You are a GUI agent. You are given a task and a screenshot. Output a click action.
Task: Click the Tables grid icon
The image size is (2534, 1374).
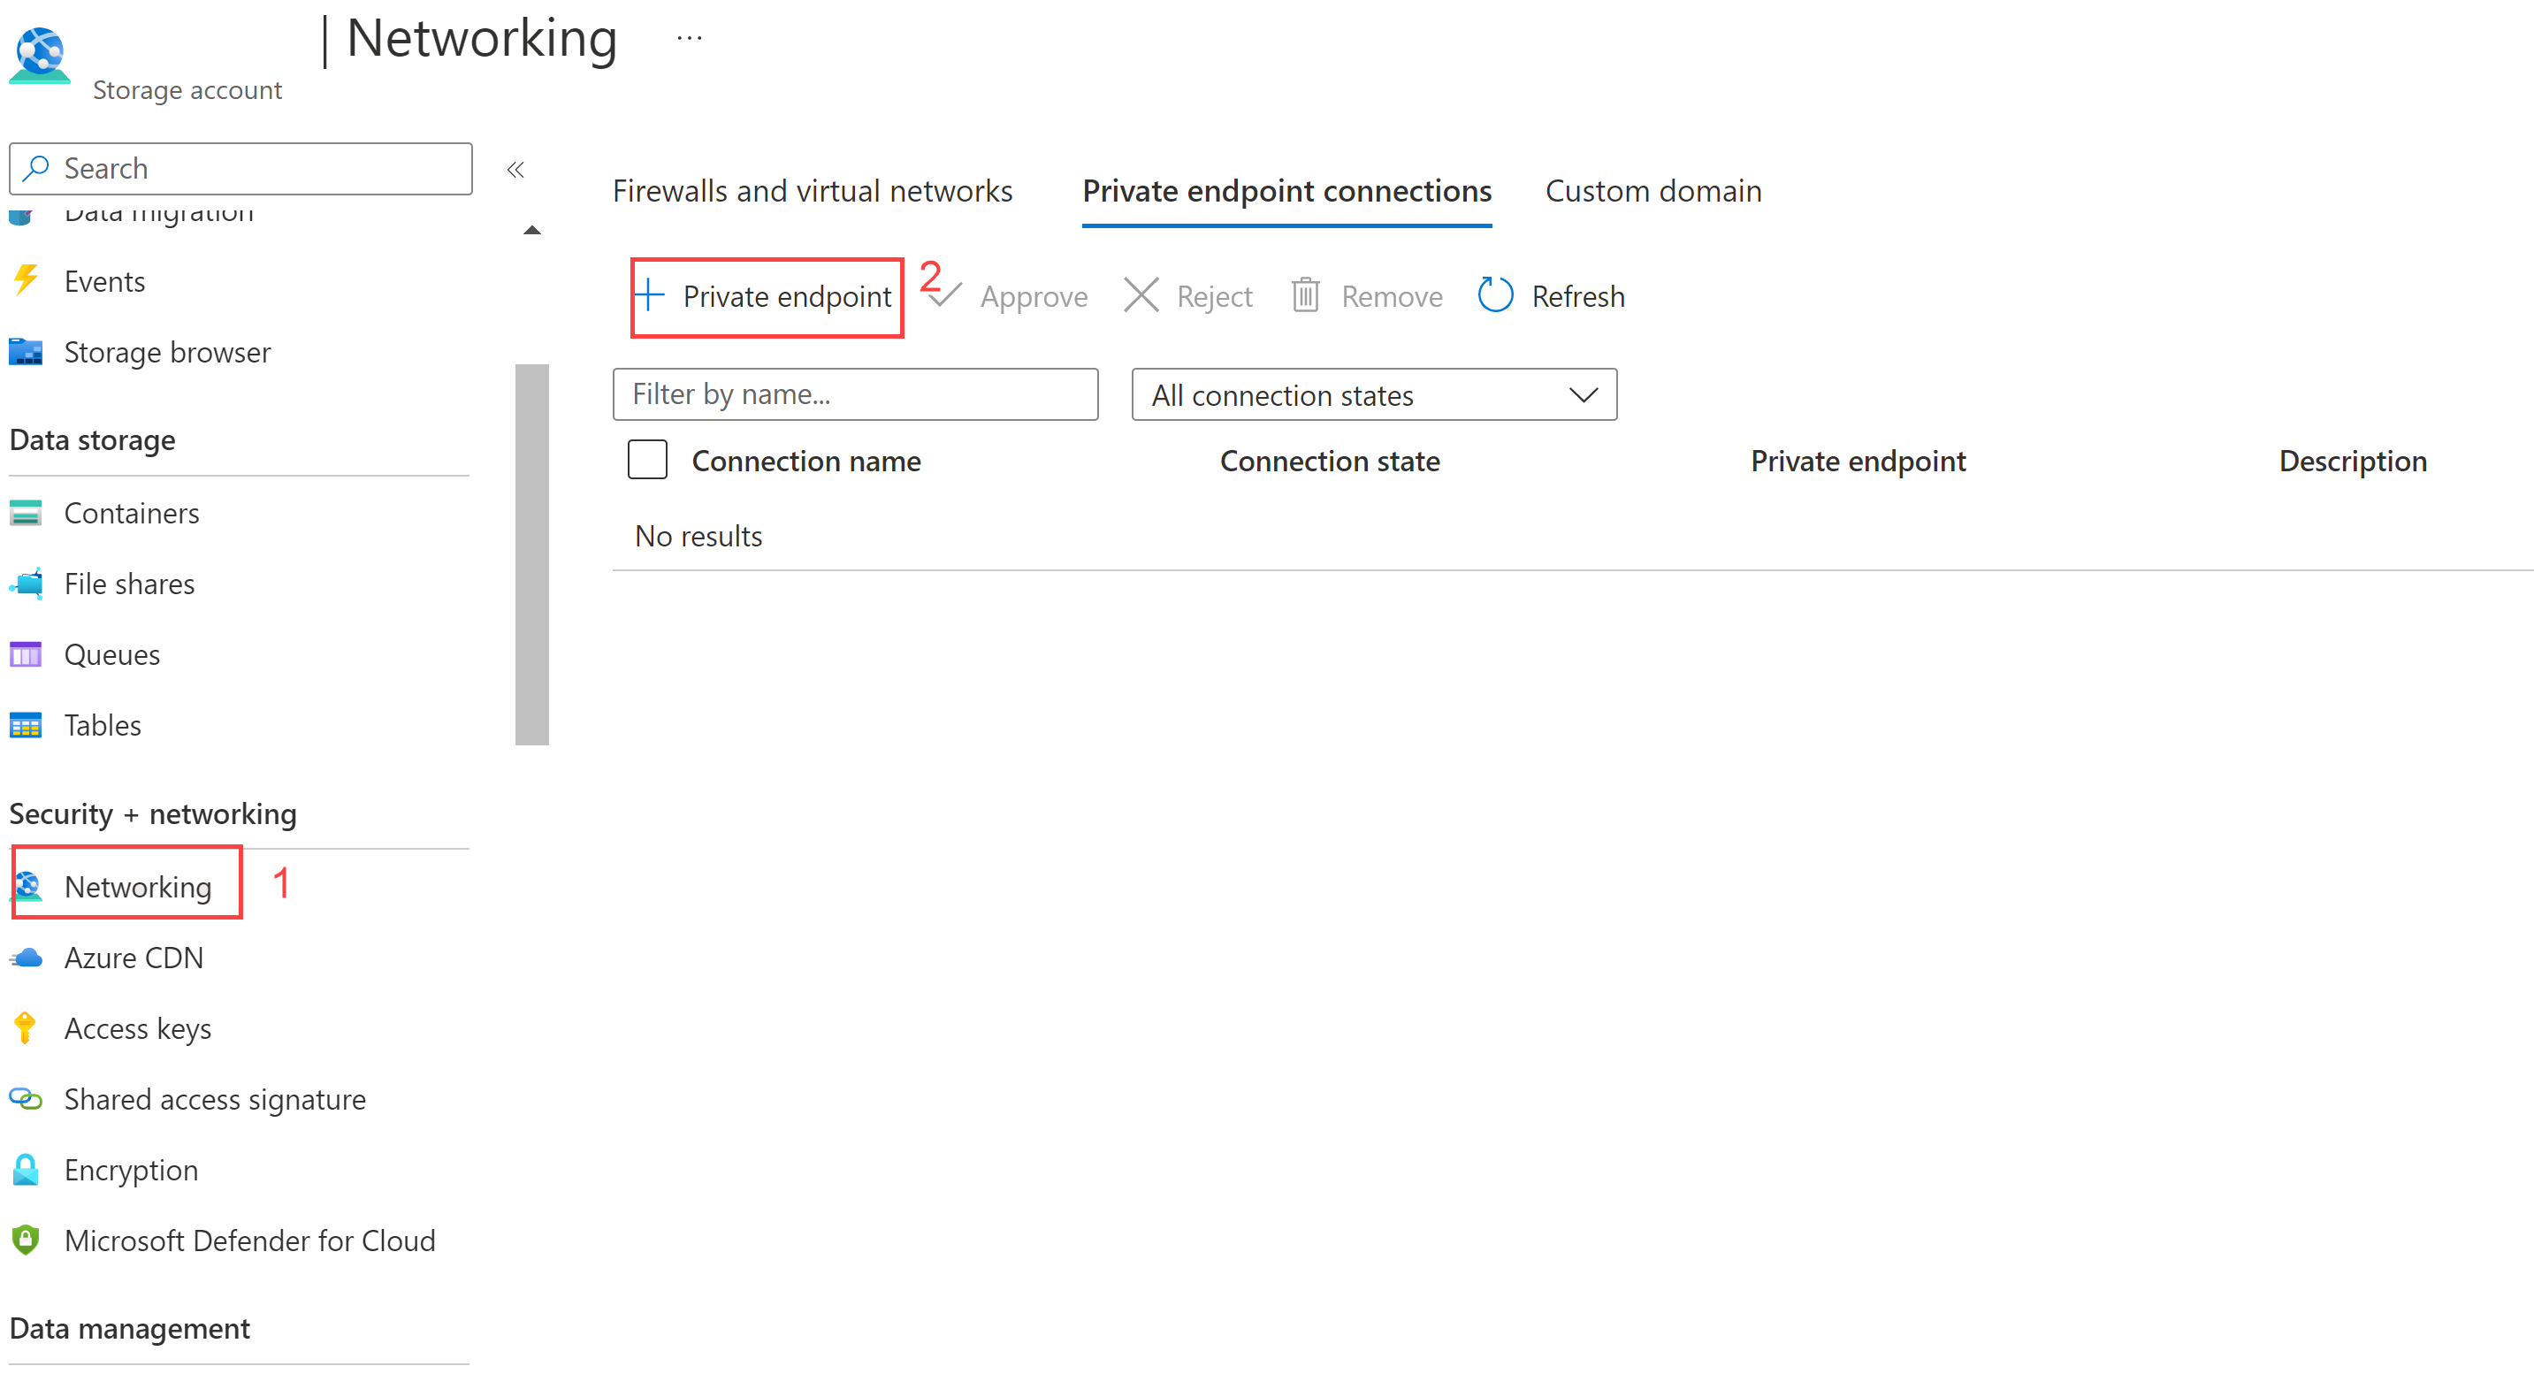click(x=26, y=725)
